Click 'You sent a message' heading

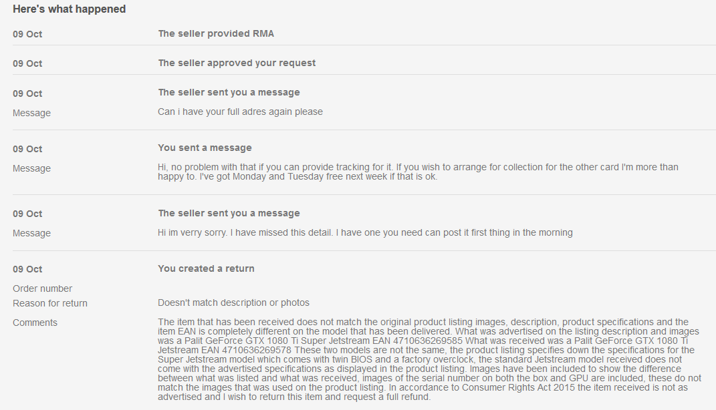point(205,148)
